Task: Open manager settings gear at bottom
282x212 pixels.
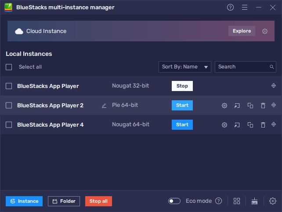Action: 273,201
